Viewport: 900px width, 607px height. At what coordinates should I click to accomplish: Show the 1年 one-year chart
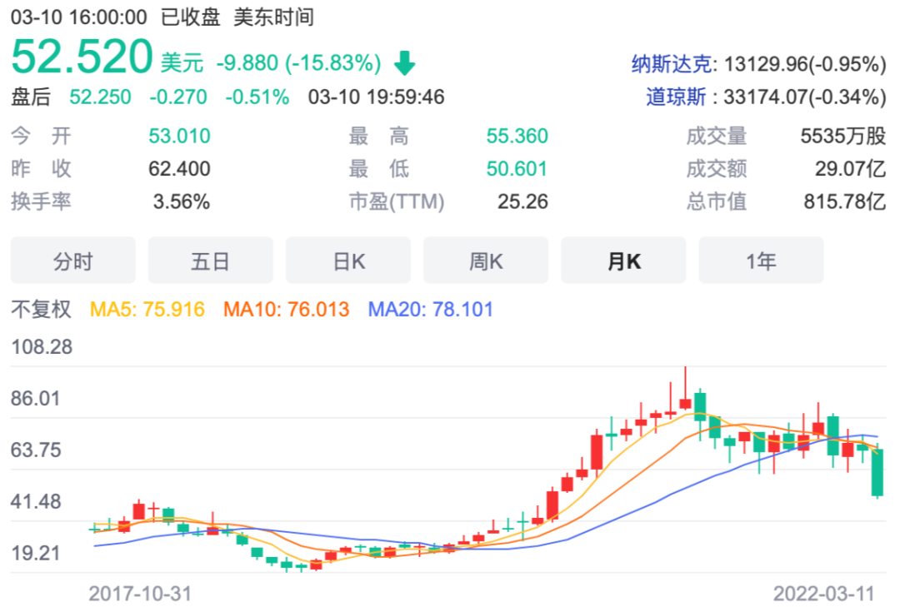[x=761, y=261]
